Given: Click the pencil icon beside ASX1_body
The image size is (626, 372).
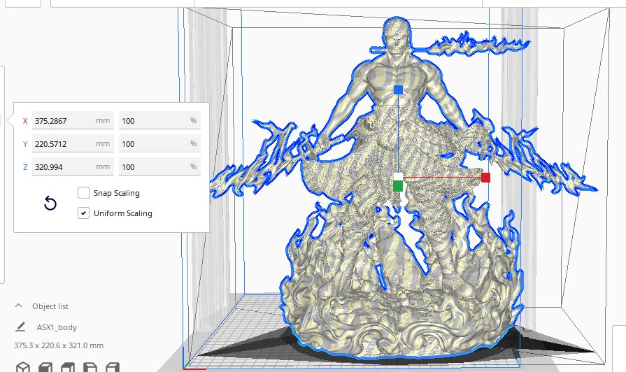Looking at the screenshot, I should (20, 327).
